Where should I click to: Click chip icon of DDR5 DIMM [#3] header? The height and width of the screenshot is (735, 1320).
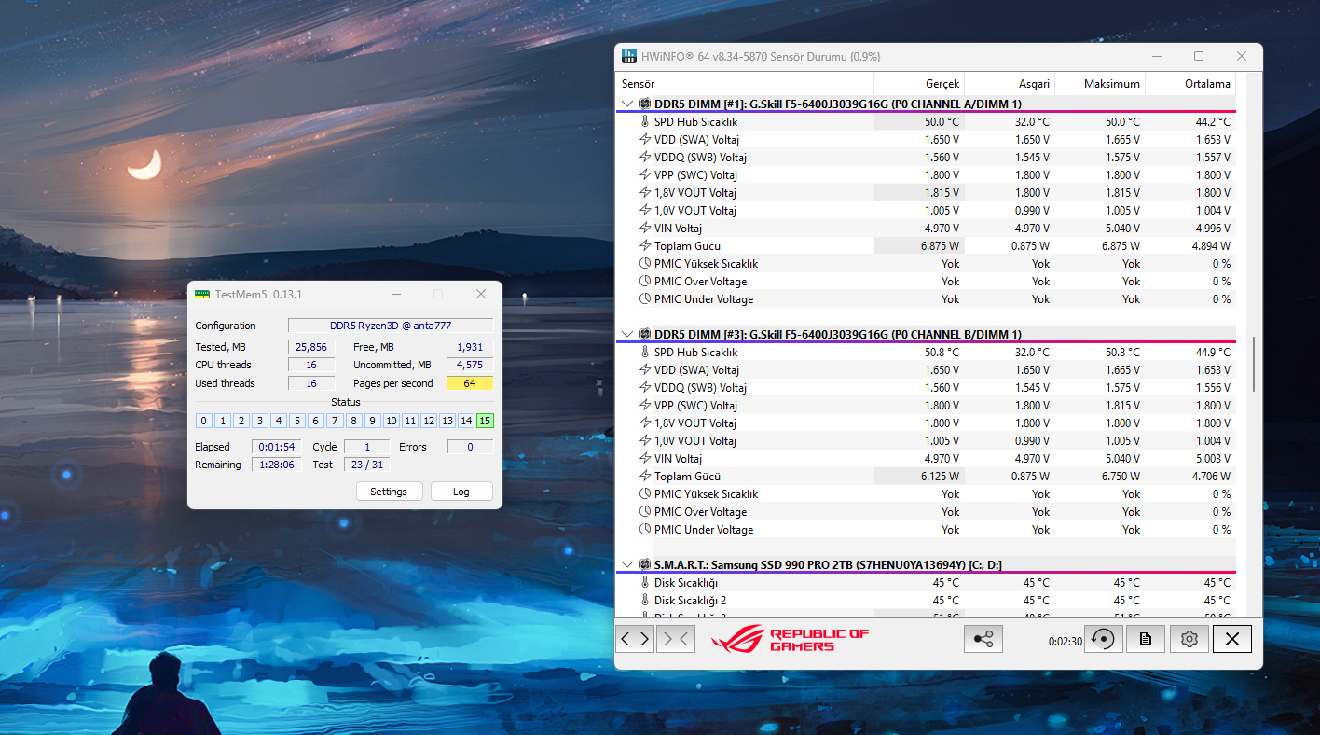pos(644,334)
